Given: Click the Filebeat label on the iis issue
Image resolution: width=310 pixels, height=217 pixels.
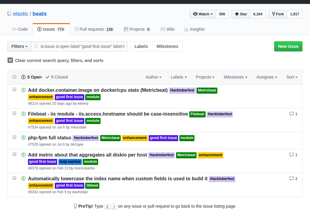Looking at the screenshot, I should tap(197, 114).
